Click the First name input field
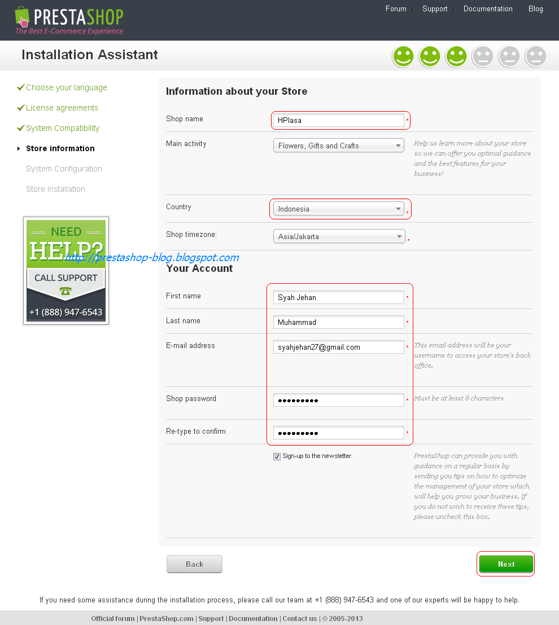Image resolution: width=559 pixels, height=625 pixels. [339, 297]
